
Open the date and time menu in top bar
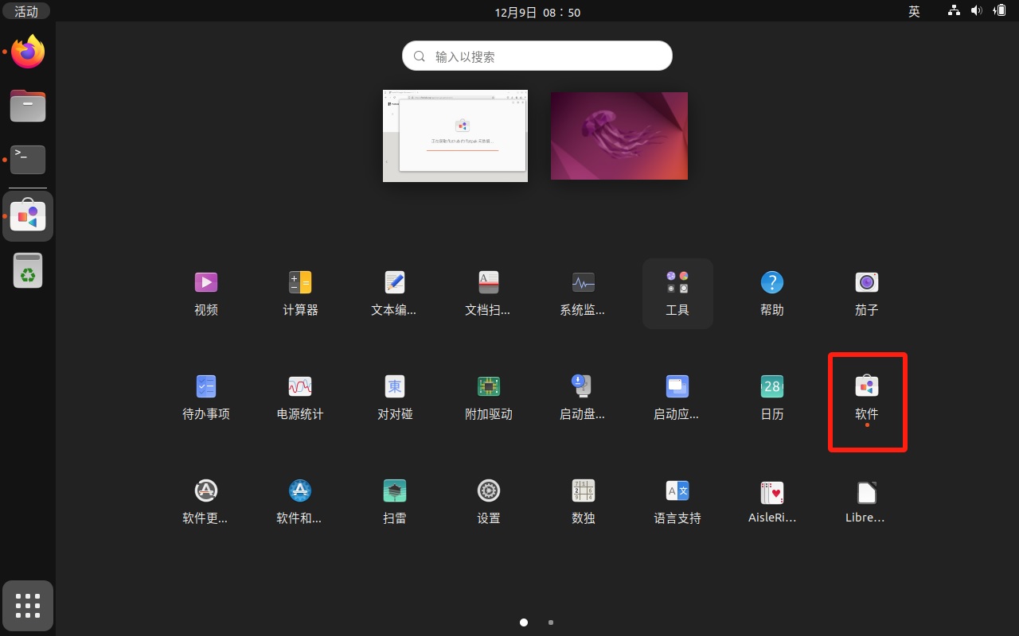pyautogui.click(x=537, y=12)
